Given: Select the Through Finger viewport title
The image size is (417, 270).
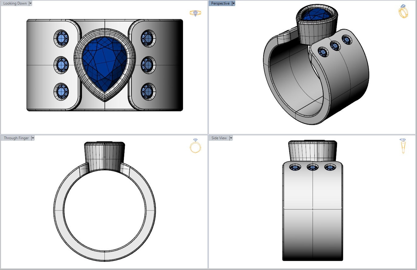Looking at the screenshot, I should coord(16,138).
